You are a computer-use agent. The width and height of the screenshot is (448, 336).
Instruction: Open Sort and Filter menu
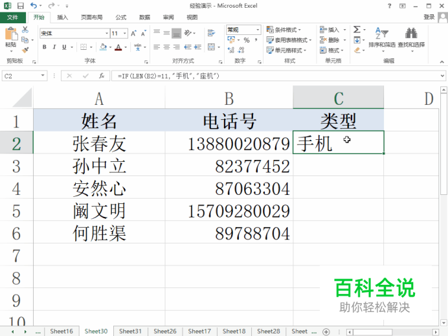(x=382, y=39)
